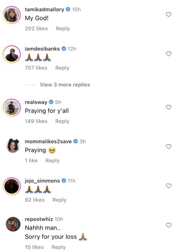Open tamikadmallory's profile picture

coord(12,15)
